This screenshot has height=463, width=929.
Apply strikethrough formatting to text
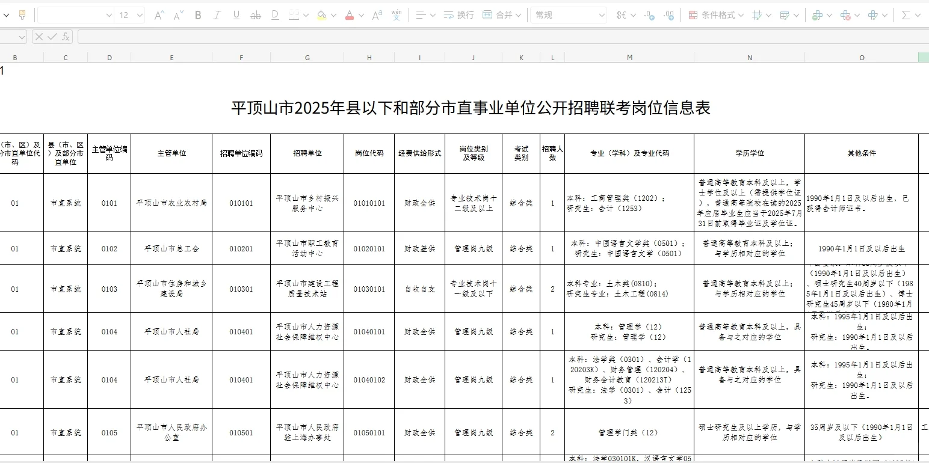click(x=255, y=15)
